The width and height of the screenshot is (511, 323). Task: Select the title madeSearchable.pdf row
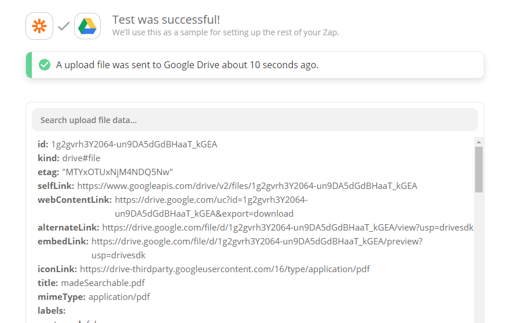coord(91,283)
